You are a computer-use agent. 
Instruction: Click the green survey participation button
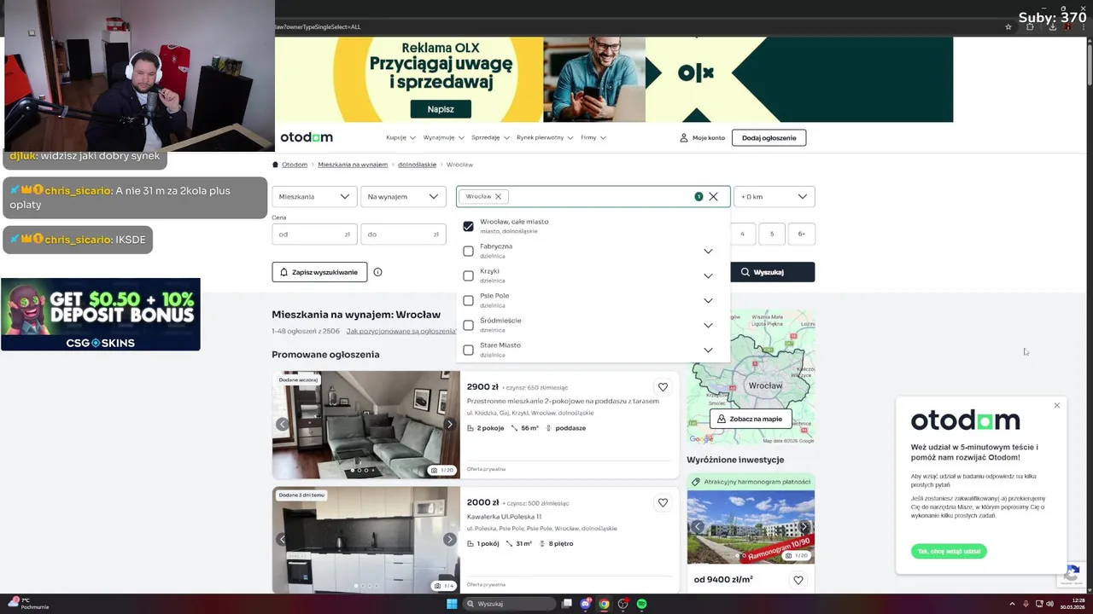[949, 551]
